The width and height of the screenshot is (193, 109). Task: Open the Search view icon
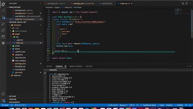click(x=3, y=11)
